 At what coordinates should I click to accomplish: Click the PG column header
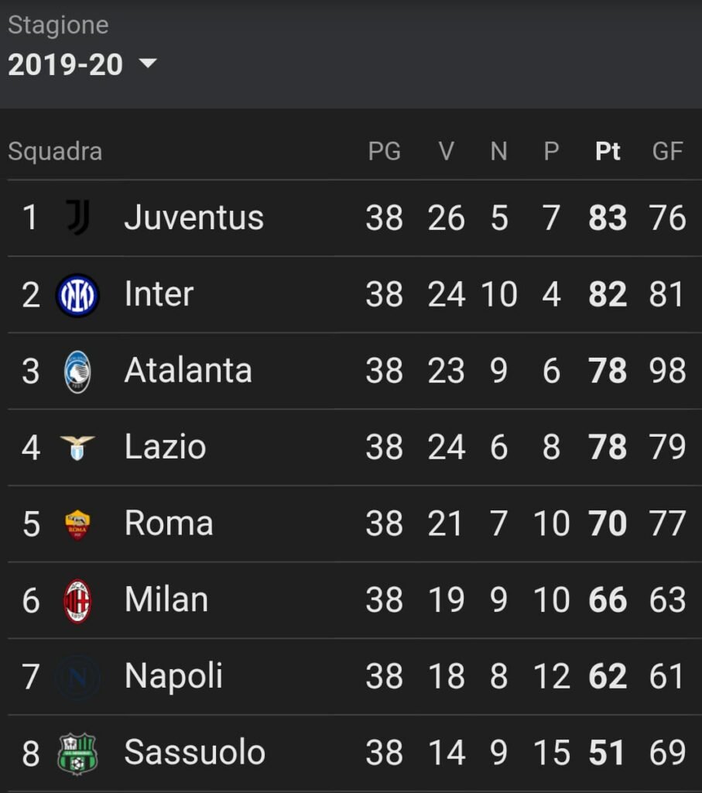tap(384, 151)
